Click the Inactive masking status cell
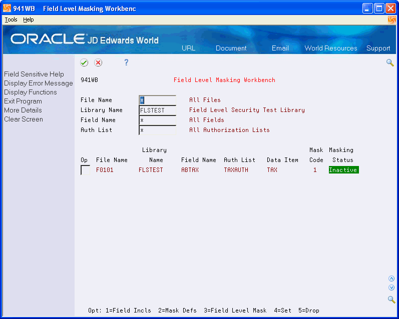Image resolution: width=399 pixels, height=319 pixels. coord(343,170)
